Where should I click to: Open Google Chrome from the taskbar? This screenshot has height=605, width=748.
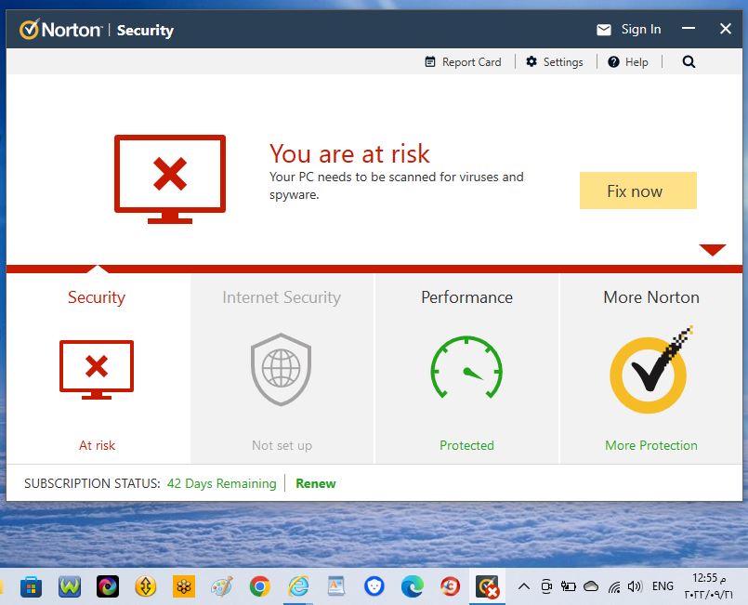click(x=260, y=586)
